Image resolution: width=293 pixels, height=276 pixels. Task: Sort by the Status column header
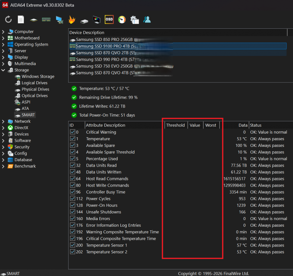(x=271, y=125)
